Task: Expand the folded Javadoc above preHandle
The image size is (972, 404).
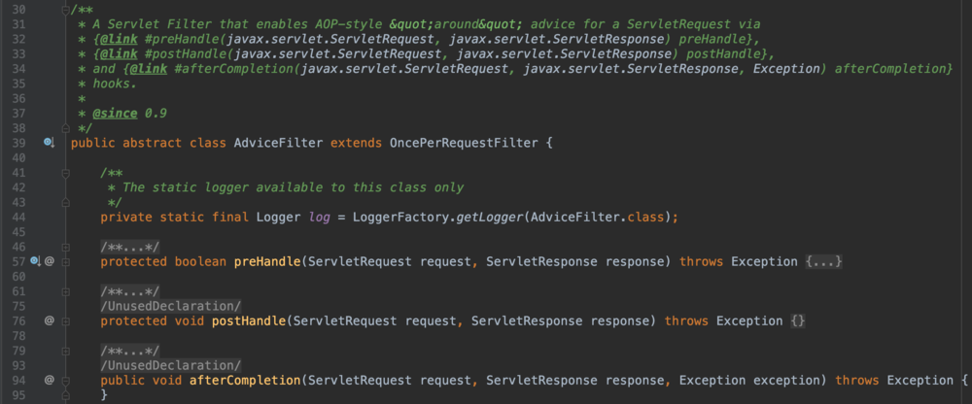Action: click(x=122, y=247)
